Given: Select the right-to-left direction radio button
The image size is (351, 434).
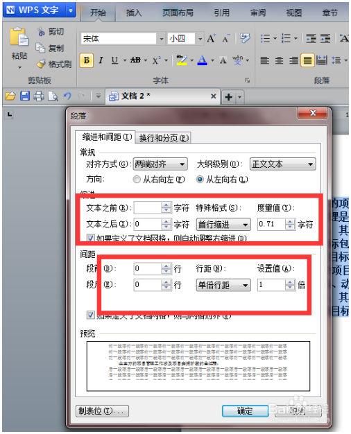Looking at the screenshot, I should [x=137, y=180].
